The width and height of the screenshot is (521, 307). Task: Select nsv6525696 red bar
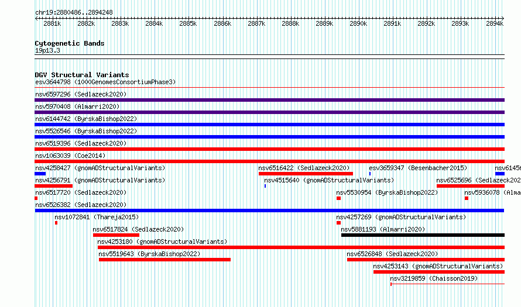click(x=471, y=186)
